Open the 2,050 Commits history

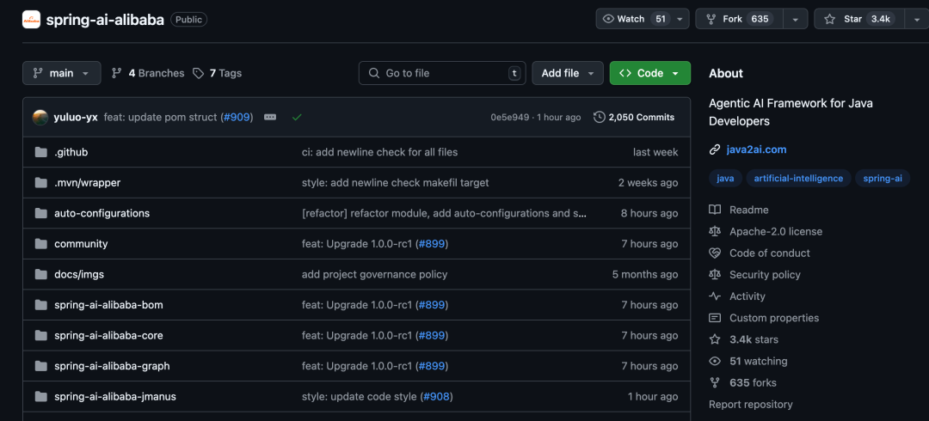click(x=634, y=117)
